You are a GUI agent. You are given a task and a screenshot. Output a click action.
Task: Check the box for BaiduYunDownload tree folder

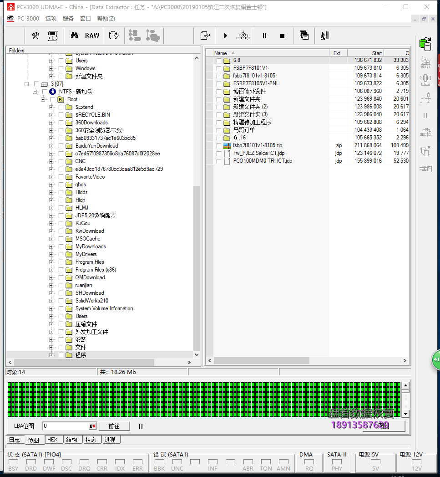tap(61, 146)
